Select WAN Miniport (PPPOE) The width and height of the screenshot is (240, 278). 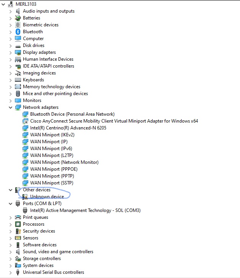point(54,169)
